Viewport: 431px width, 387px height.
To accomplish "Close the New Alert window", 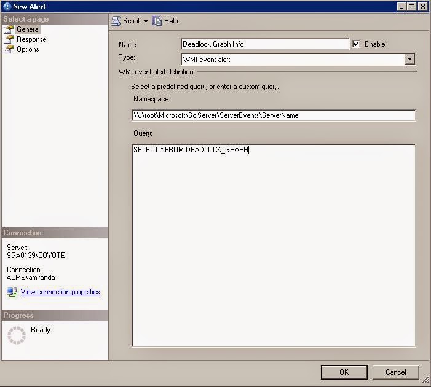I will coord(422,7).
